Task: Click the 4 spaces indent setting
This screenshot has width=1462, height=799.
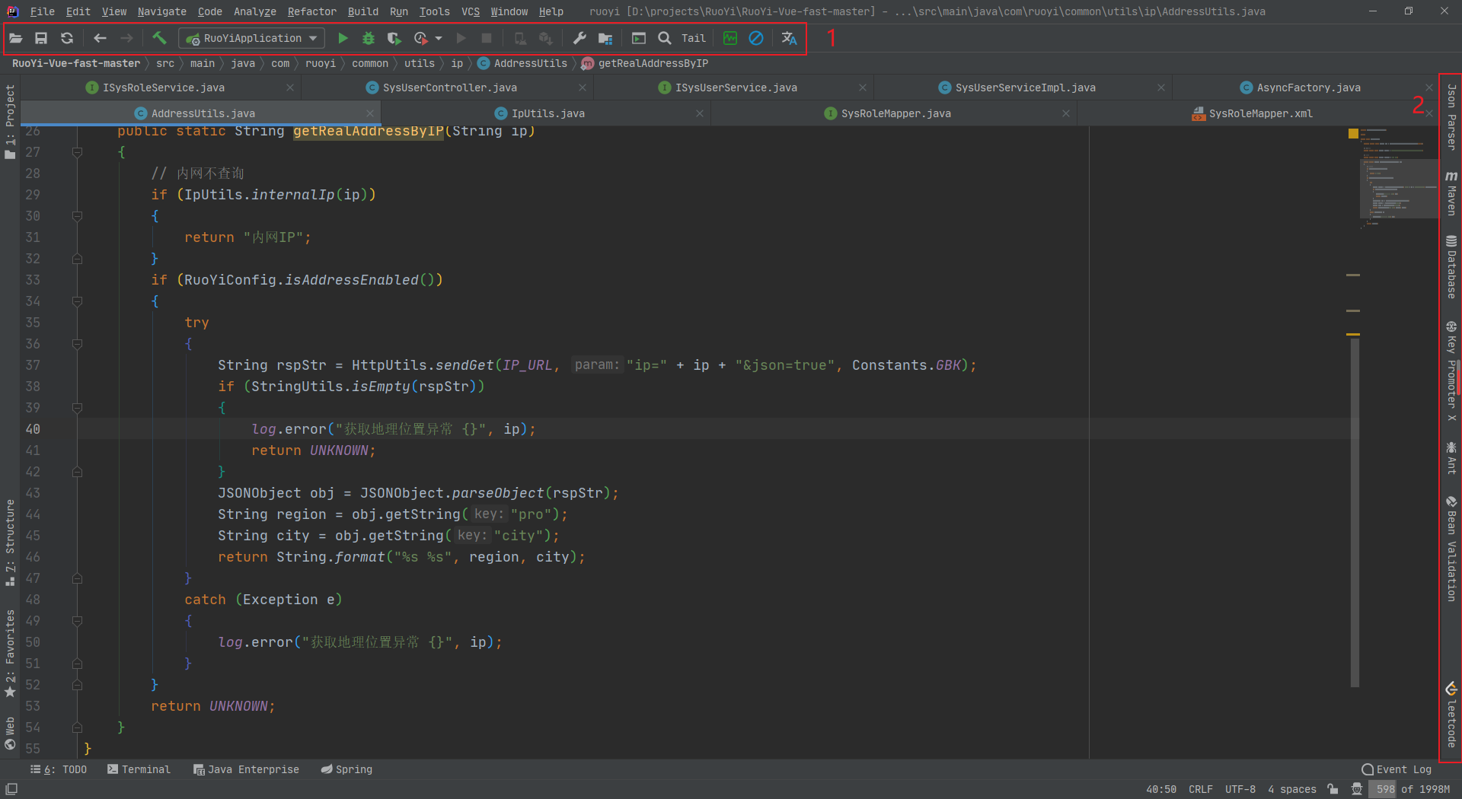Action: pyautogui.click(x=1291, y=789)
